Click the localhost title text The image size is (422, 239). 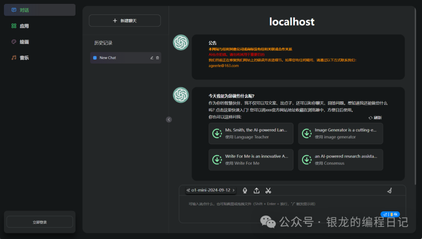pyautogui.click(x=292, y=21)
